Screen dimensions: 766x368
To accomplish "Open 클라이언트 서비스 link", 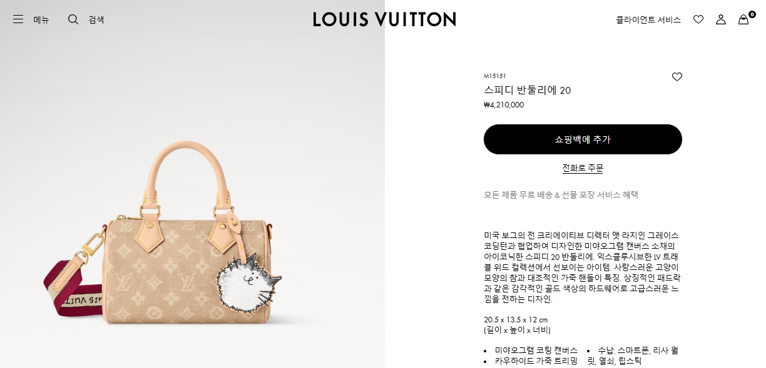I will tap(648, 19).
